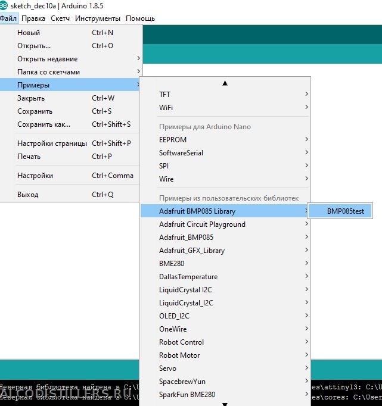Select Новый to create a sketch
The height and width of the screenshot is (406, 382).
click(x=29, y=33)
